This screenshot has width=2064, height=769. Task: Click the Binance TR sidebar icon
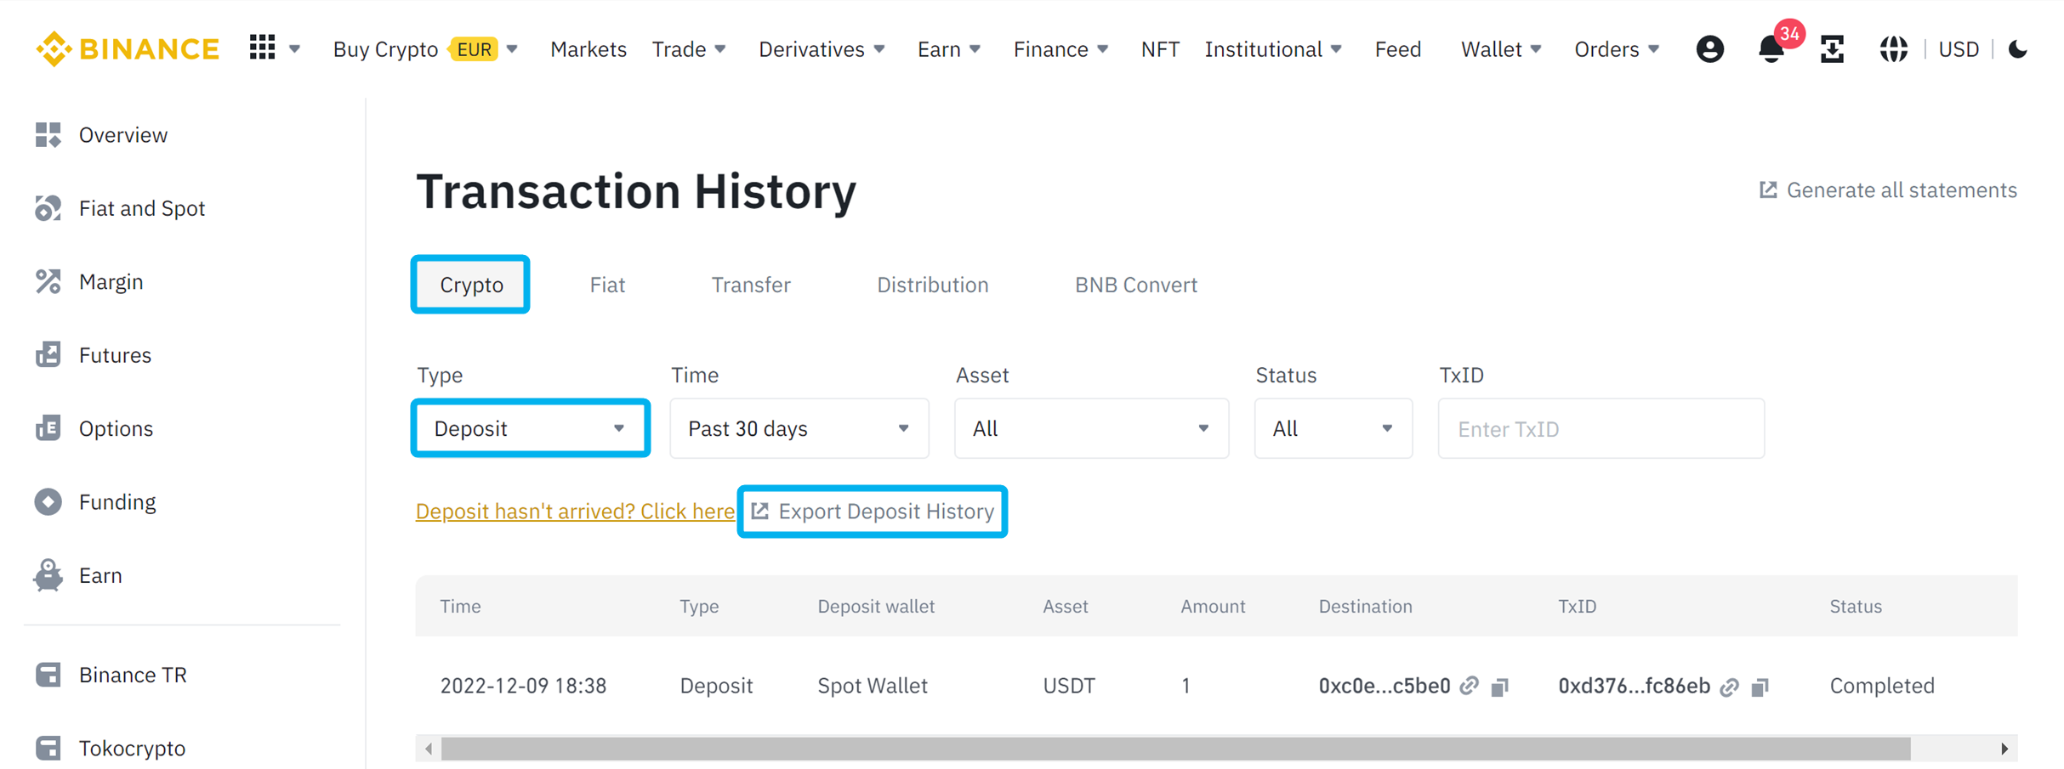tap(48, 675)
